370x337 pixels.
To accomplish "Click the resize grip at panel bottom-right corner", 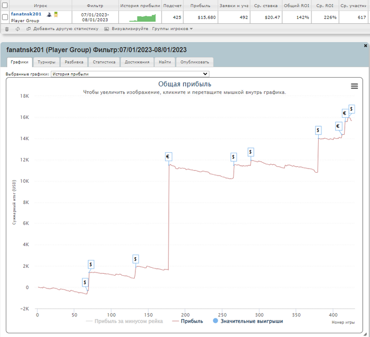I will pos(366,334).
